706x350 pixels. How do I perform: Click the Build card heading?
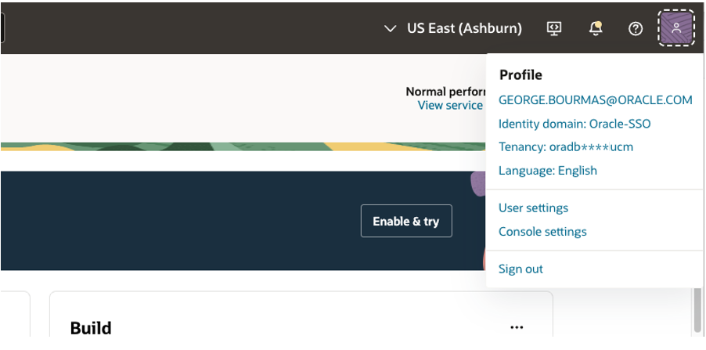pyautogui.click(x=91, y=328)
